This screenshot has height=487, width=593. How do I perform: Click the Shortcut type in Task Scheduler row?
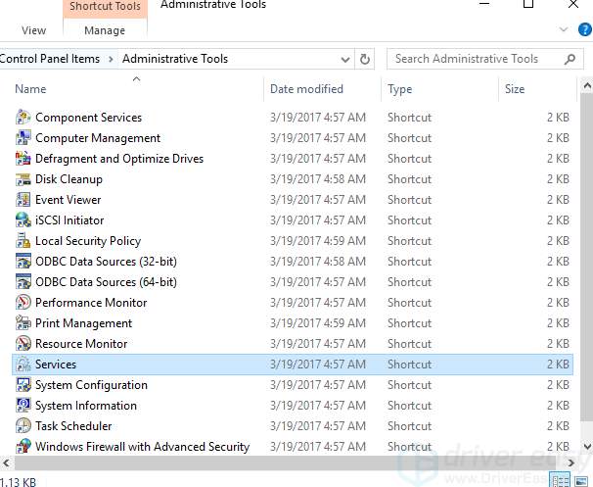coord(410,426)
